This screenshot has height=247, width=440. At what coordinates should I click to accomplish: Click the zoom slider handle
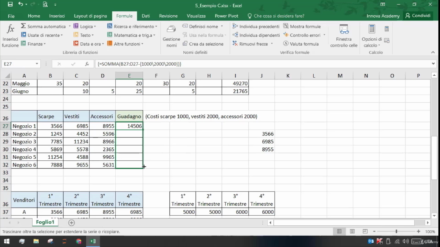[396, 232]
